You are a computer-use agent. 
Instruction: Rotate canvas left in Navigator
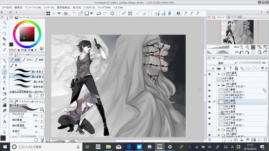click(x=241, y=52)
